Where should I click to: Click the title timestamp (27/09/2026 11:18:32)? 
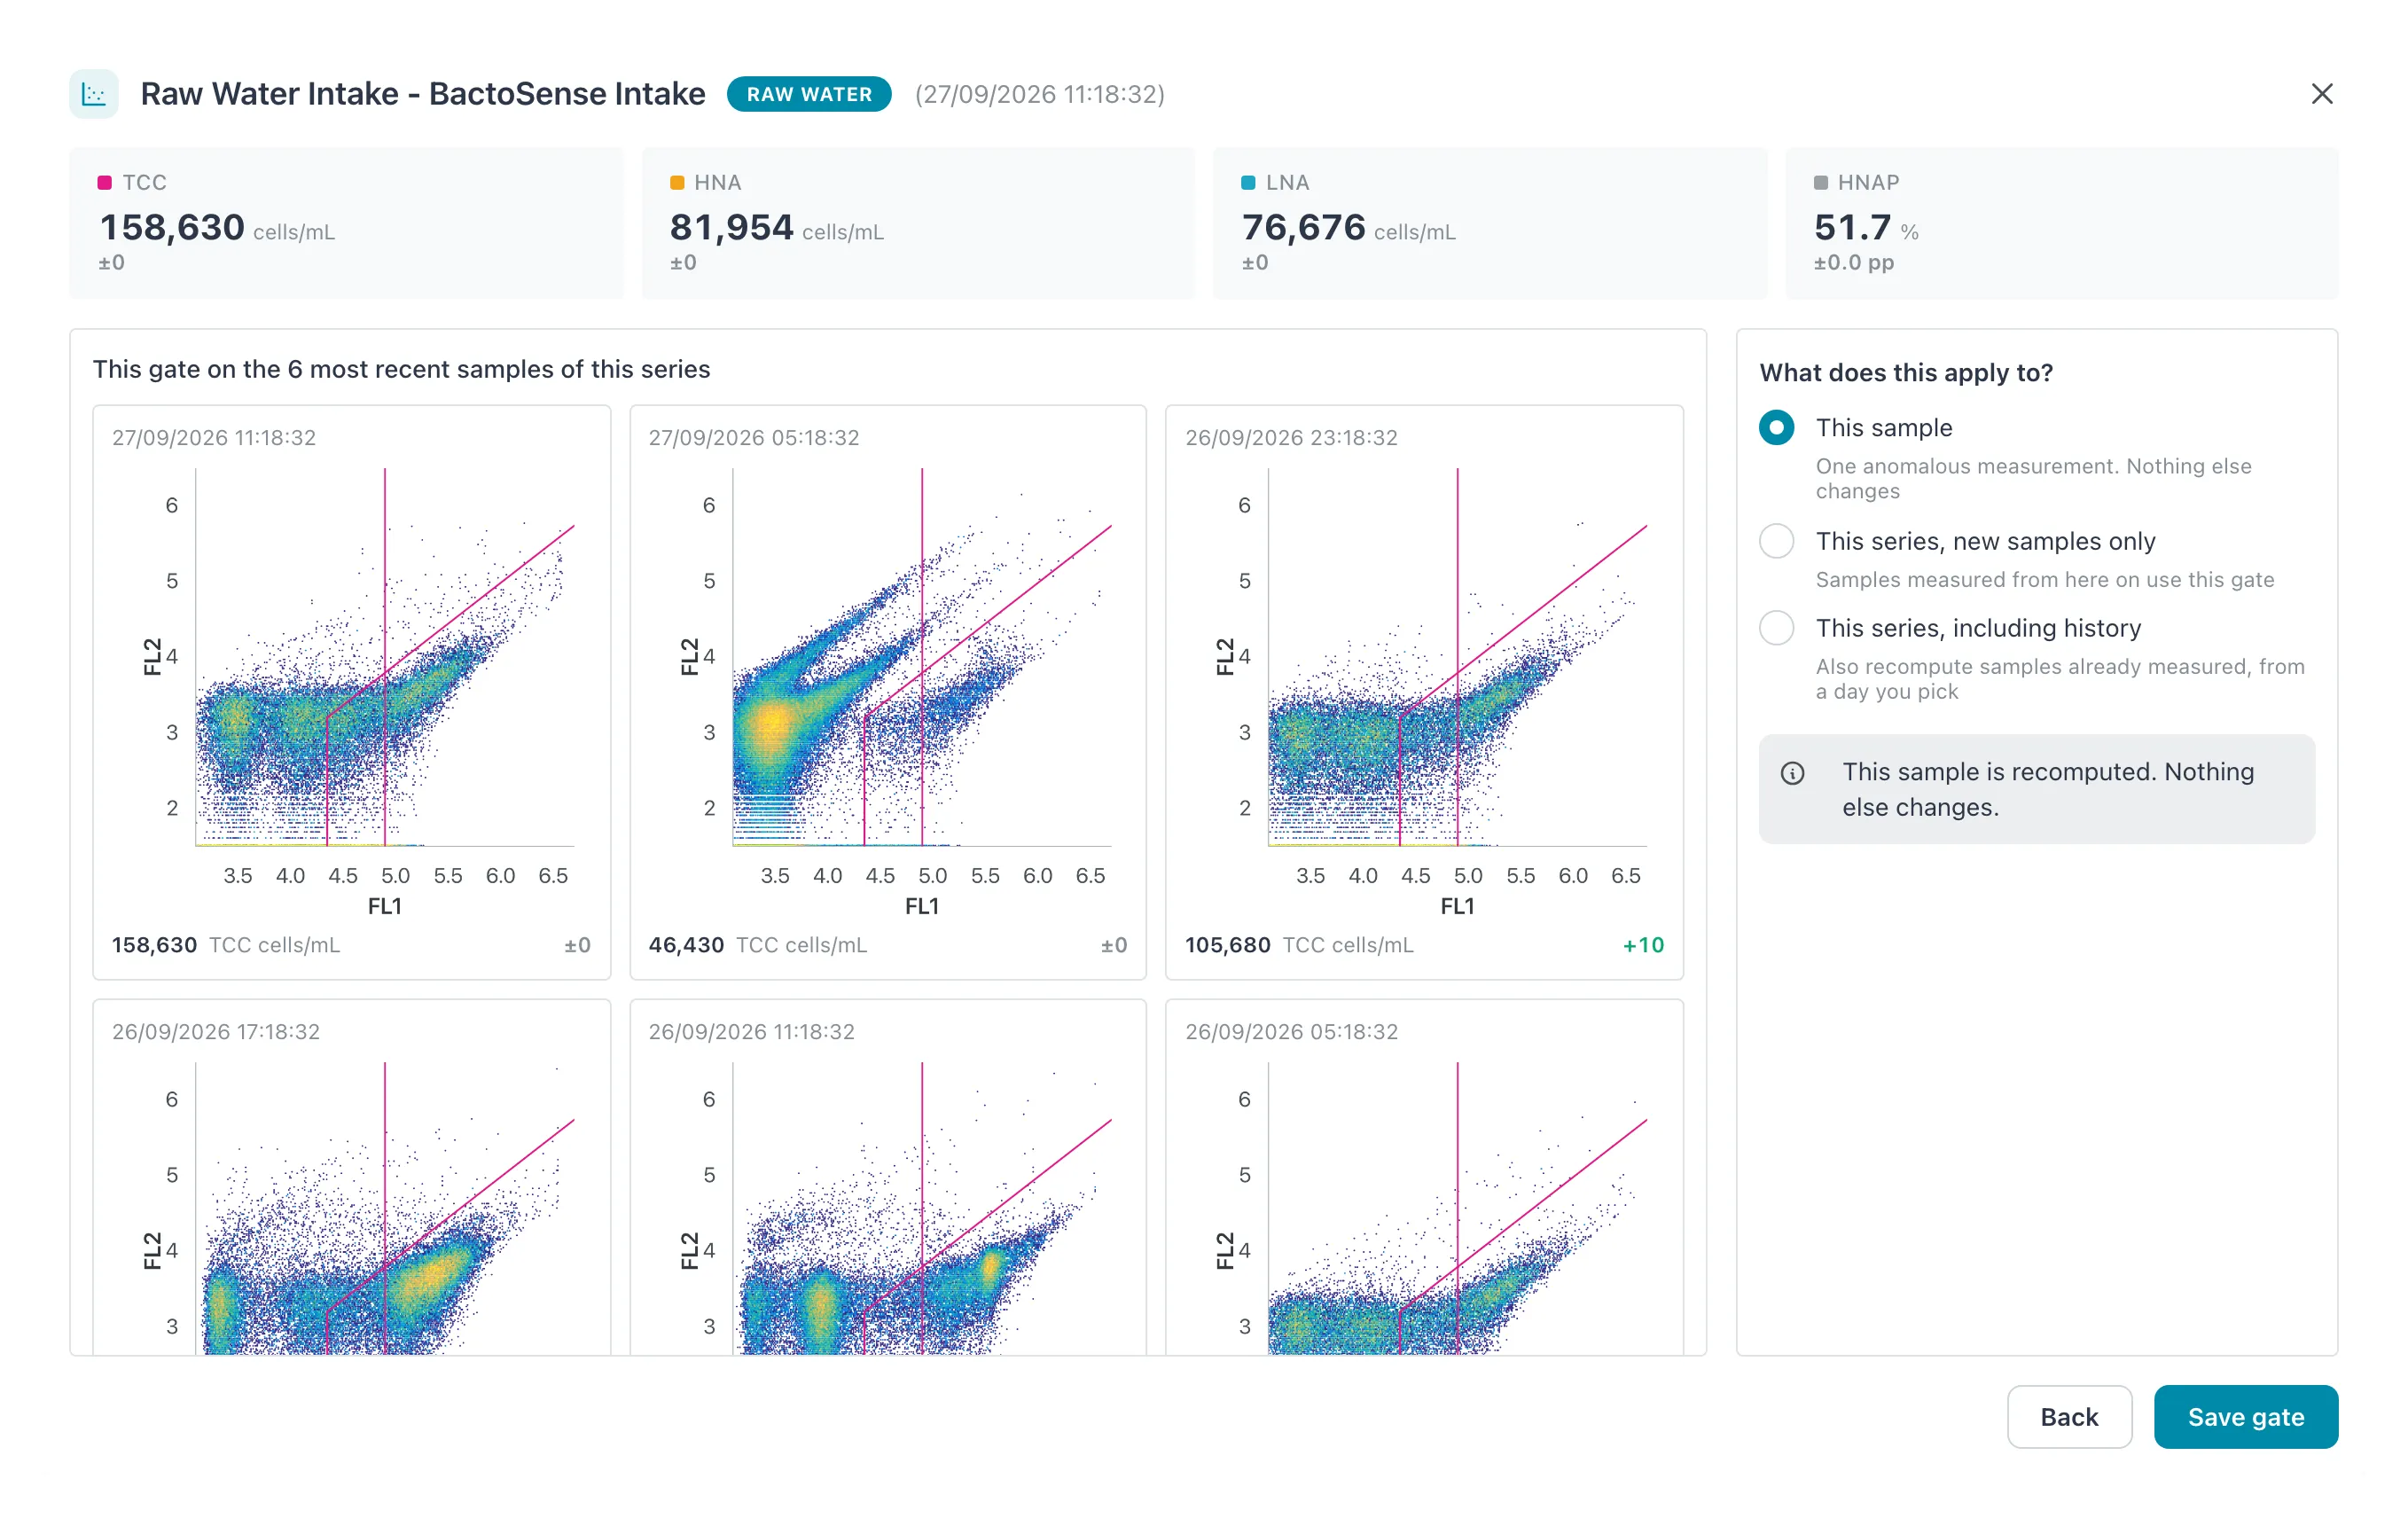1039,94
